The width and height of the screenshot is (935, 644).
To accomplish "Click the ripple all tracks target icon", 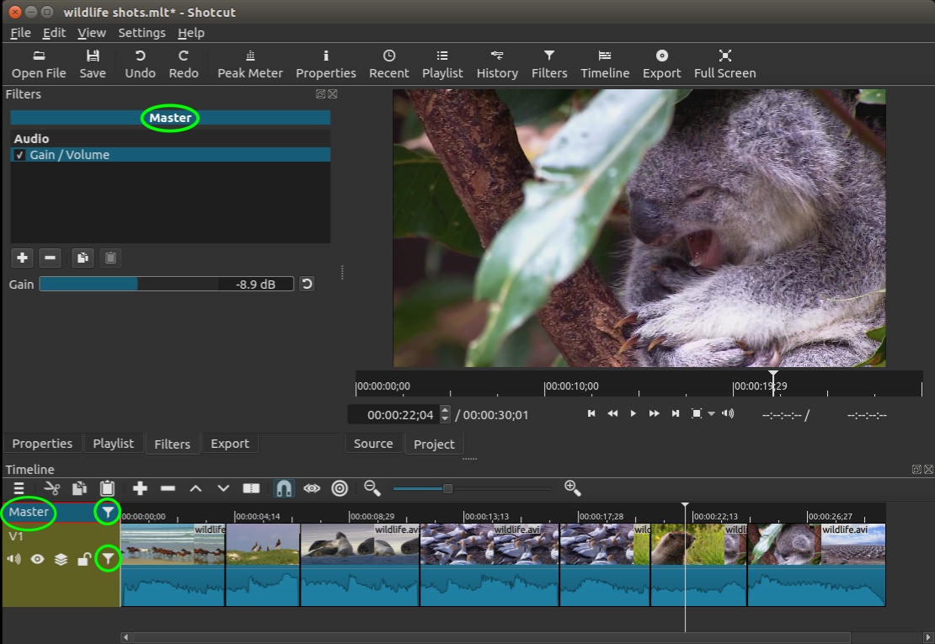I will 339,488.
